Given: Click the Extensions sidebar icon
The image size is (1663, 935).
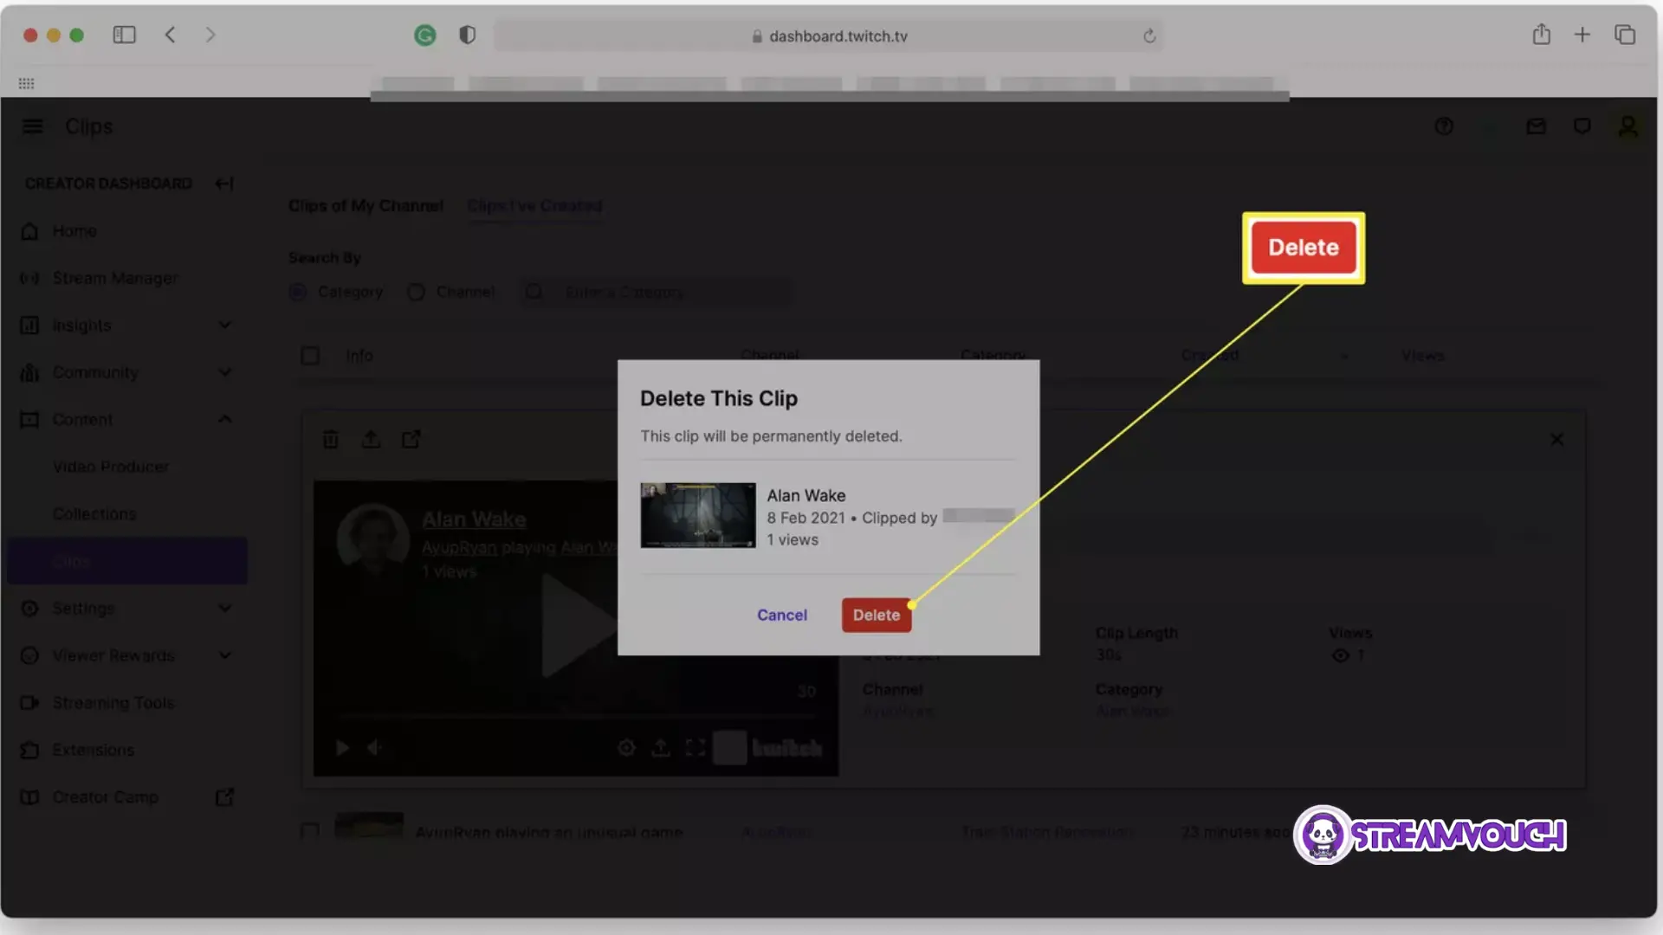Looking at the screenshot, I should pos(31,751).
